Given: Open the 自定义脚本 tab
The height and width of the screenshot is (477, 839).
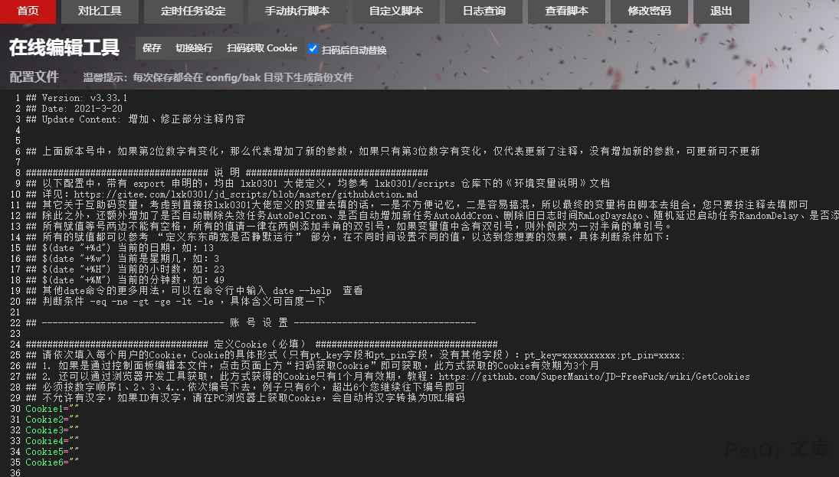Looking at the screenshot, I should click(x=395, y=11).
